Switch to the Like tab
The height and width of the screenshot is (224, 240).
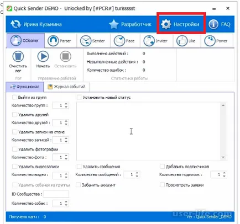[186, 41]
